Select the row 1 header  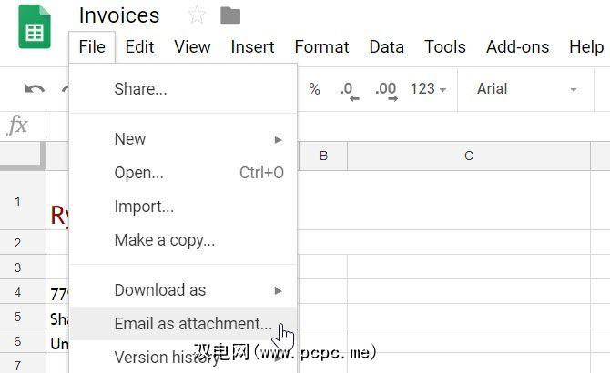pyautogui.click(x=17, y=199)
